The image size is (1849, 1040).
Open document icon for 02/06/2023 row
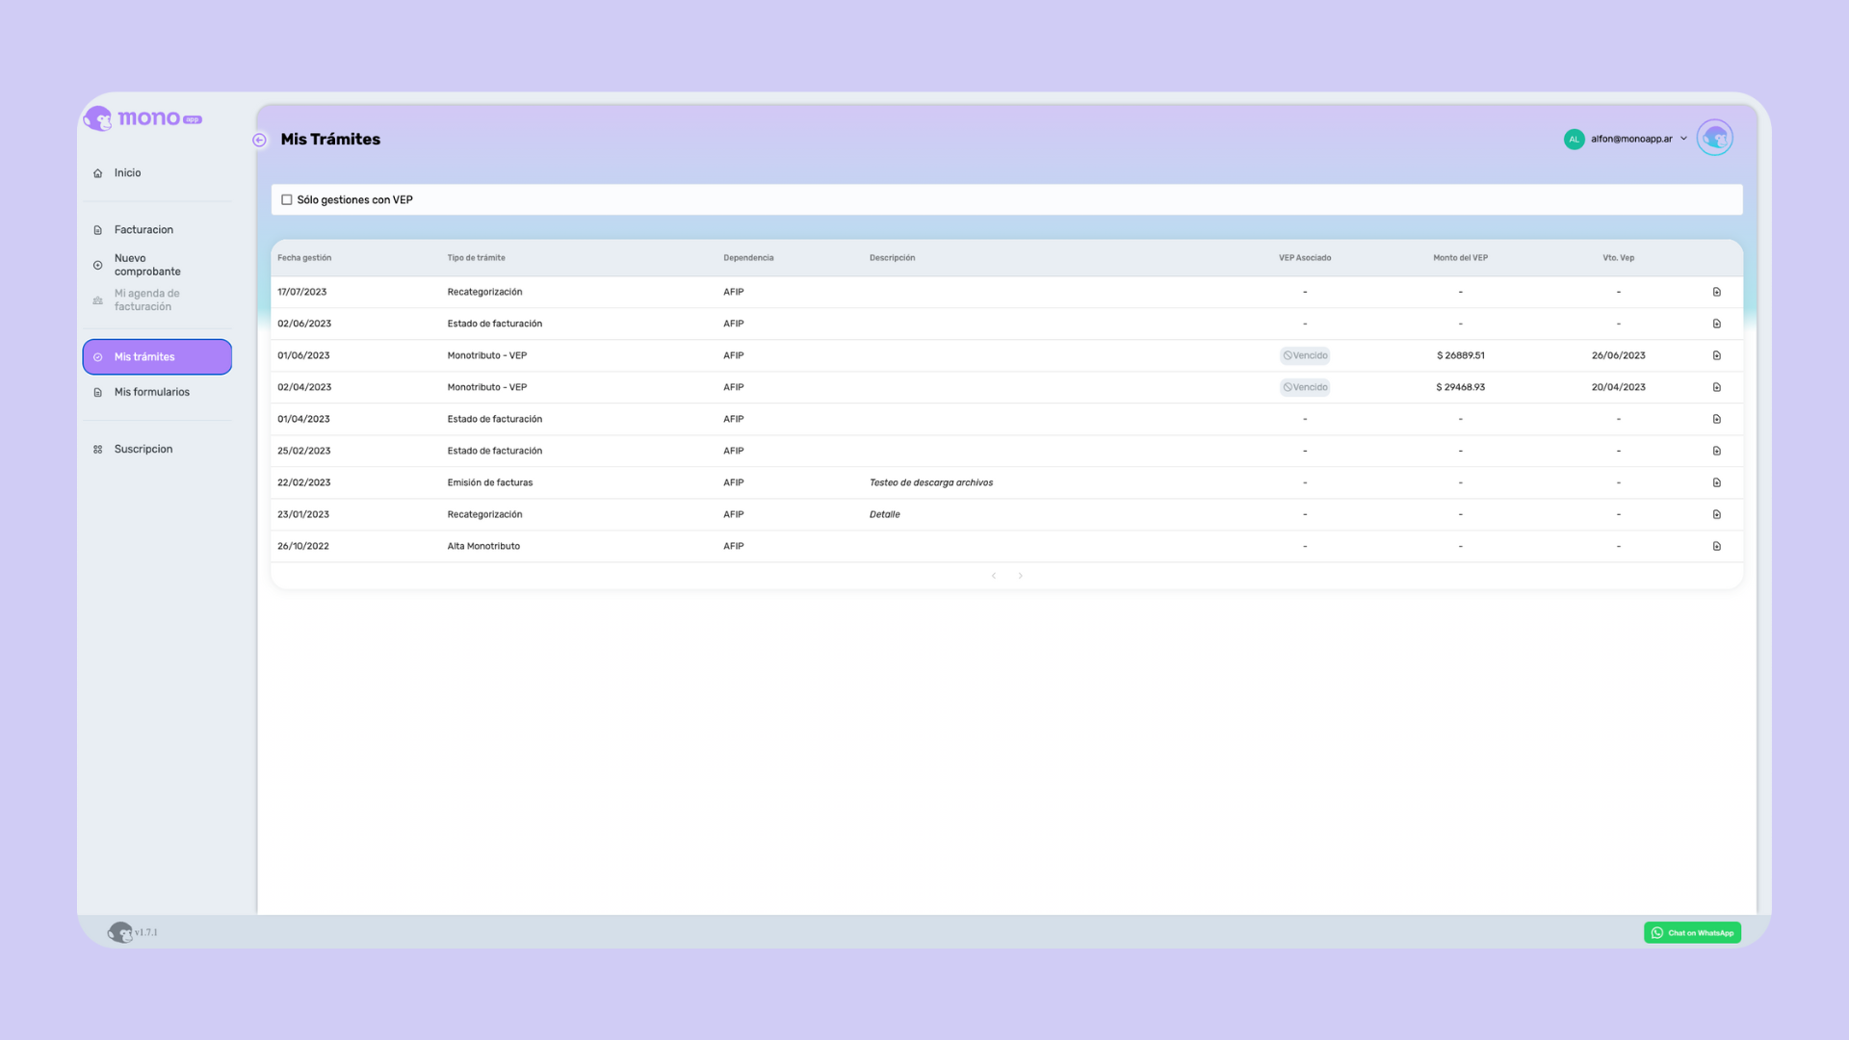(x=1716, y=324)
